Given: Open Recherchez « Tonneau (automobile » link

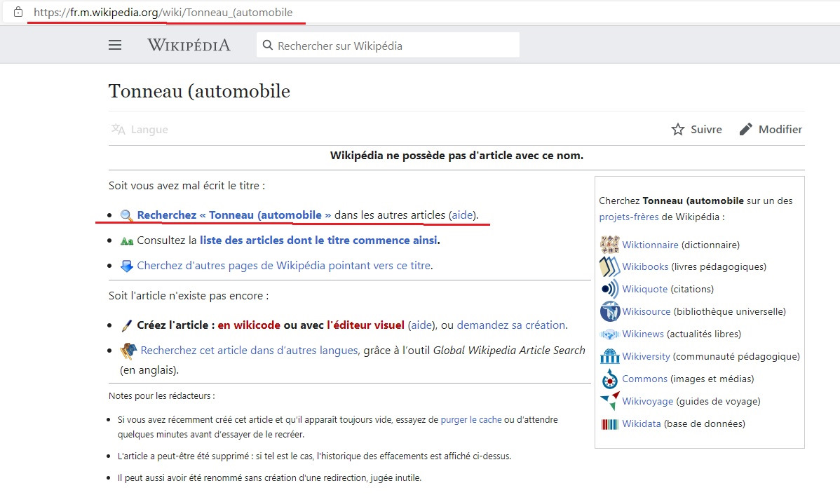Looking at the screenshot, I should click(x=234, y=215).
